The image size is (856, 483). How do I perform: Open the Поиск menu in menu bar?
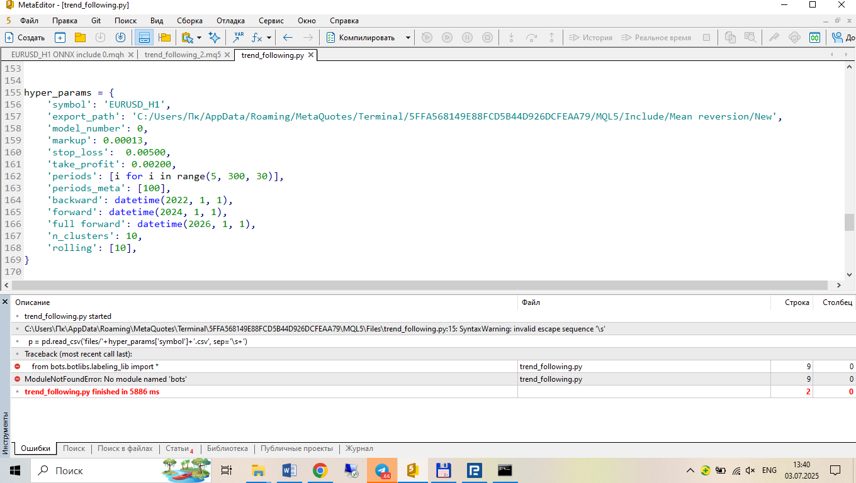tap(125, 21)
